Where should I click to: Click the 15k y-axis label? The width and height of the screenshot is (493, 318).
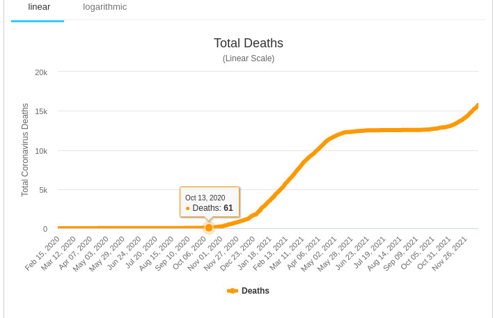click(41, 111)
